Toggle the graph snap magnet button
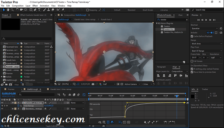The height and width of the screenshot is (128, 224). (x=112, y=122)
